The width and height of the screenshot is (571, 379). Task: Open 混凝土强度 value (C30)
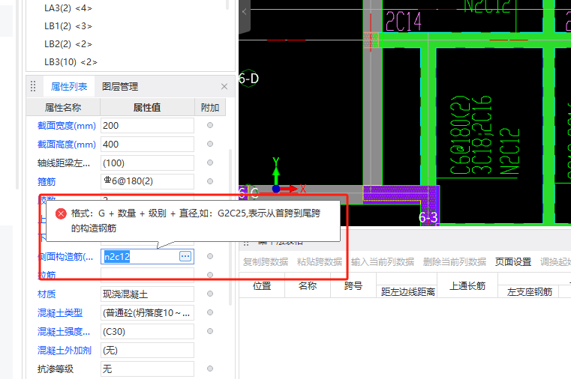coord(147,331)
